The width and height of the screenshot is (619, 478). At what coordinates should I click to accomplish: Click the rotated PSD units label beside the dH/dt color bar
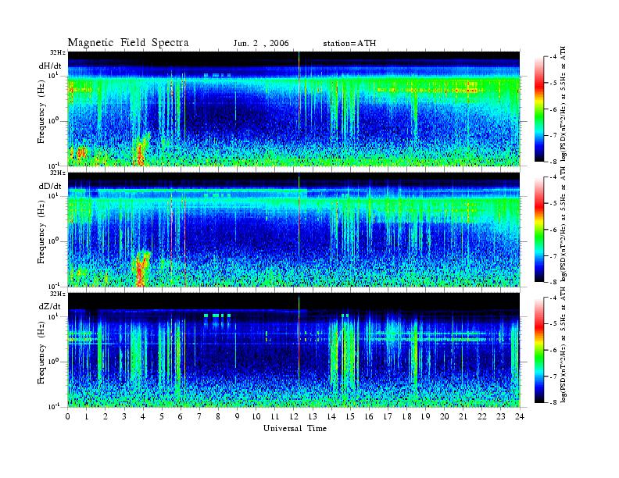click(564, 103)
